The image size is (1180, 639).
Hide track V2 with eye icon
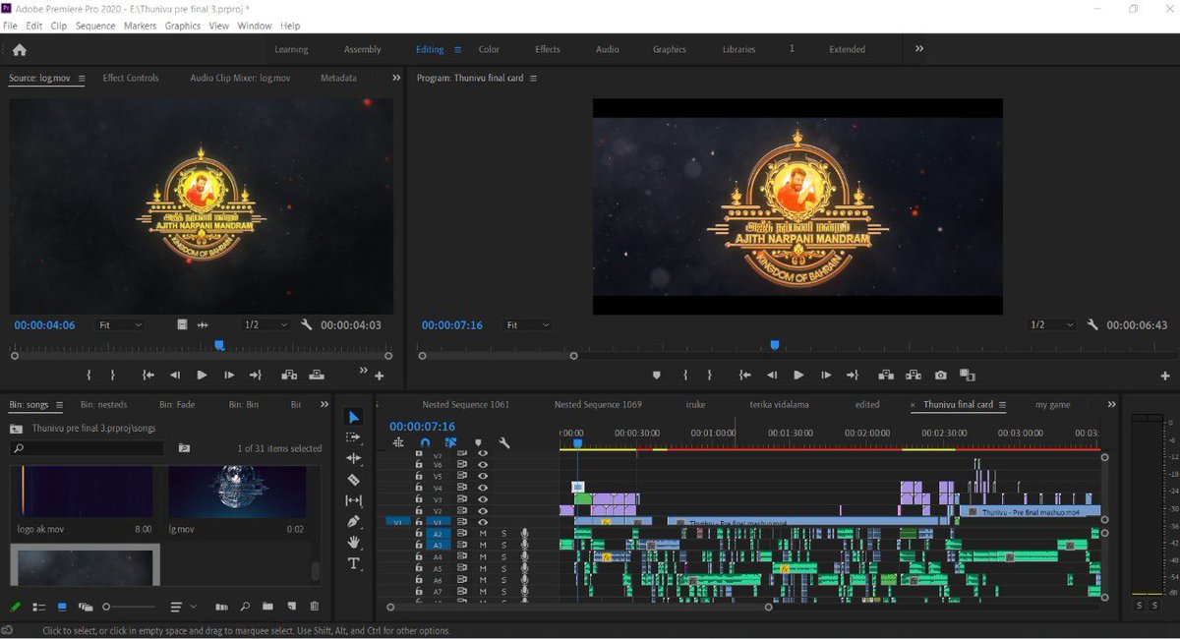[483, 511]
